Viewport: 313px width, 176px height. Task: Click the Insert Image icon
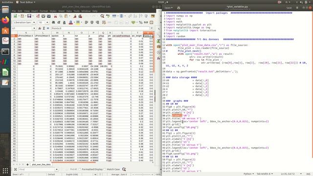tap(153, 16)
